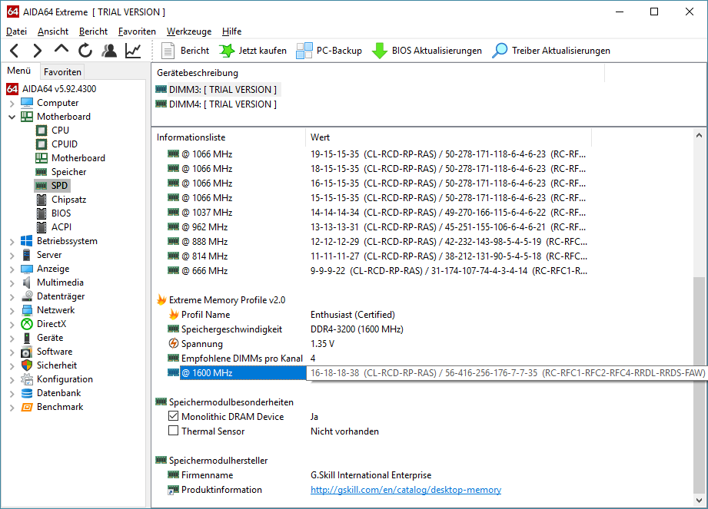This screenshot has width=708, height=509.
Task: Open the gskill.com desktop-memory link
Action: 406,490
